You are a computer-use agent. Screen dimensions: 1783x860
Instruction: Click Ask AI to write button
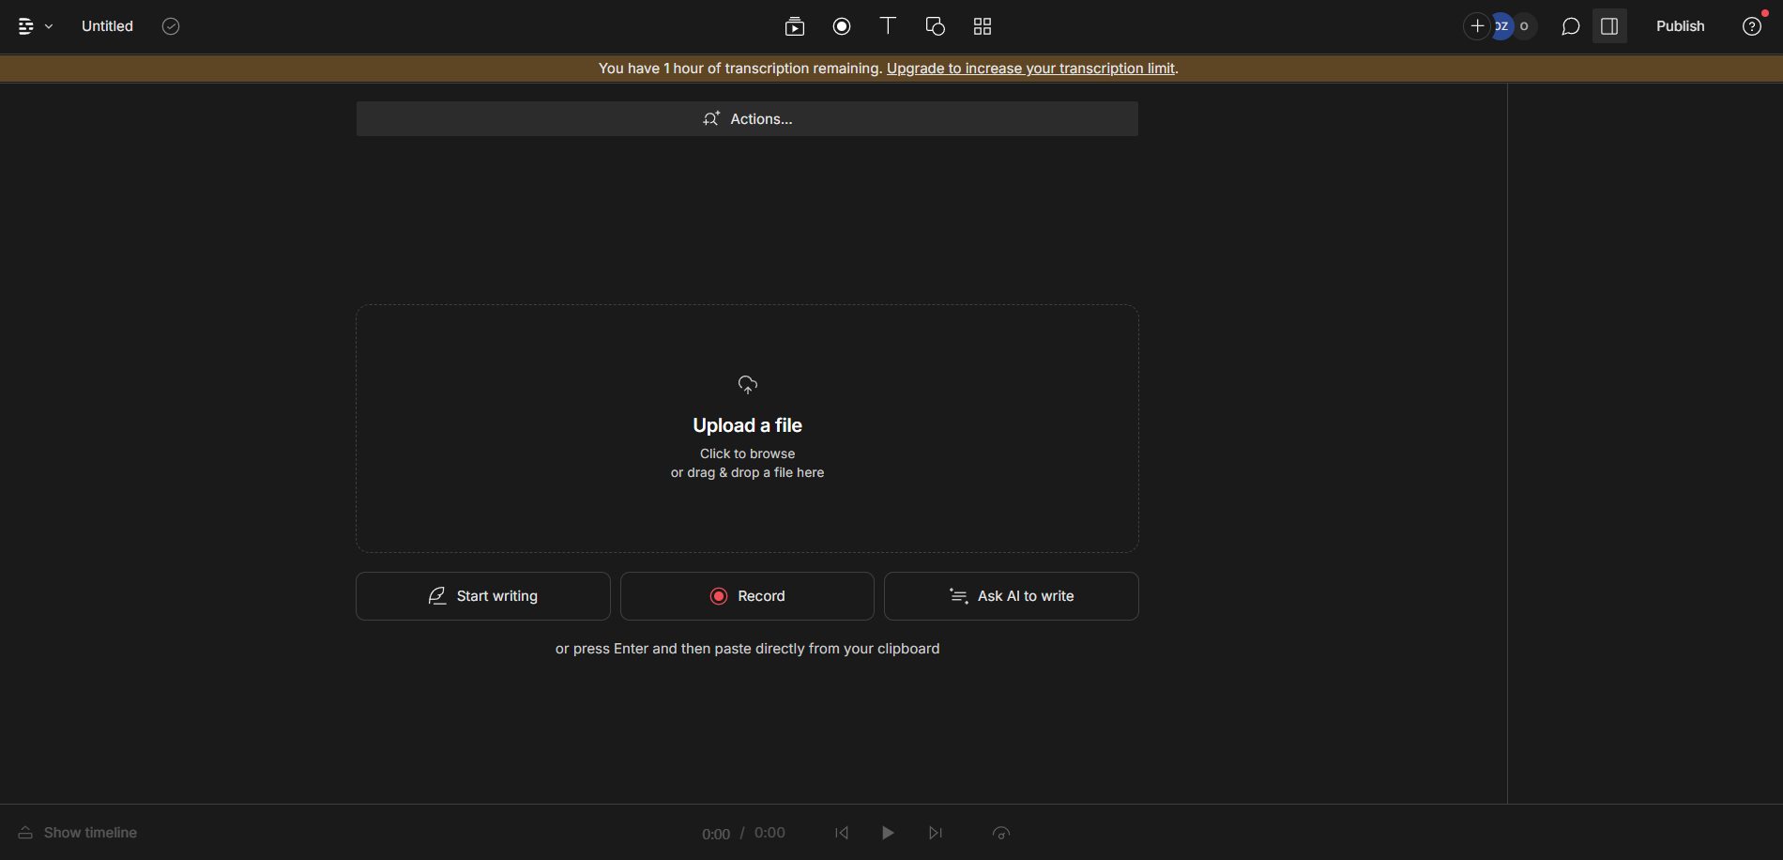pyautogui.click(x=1011, y=596)
